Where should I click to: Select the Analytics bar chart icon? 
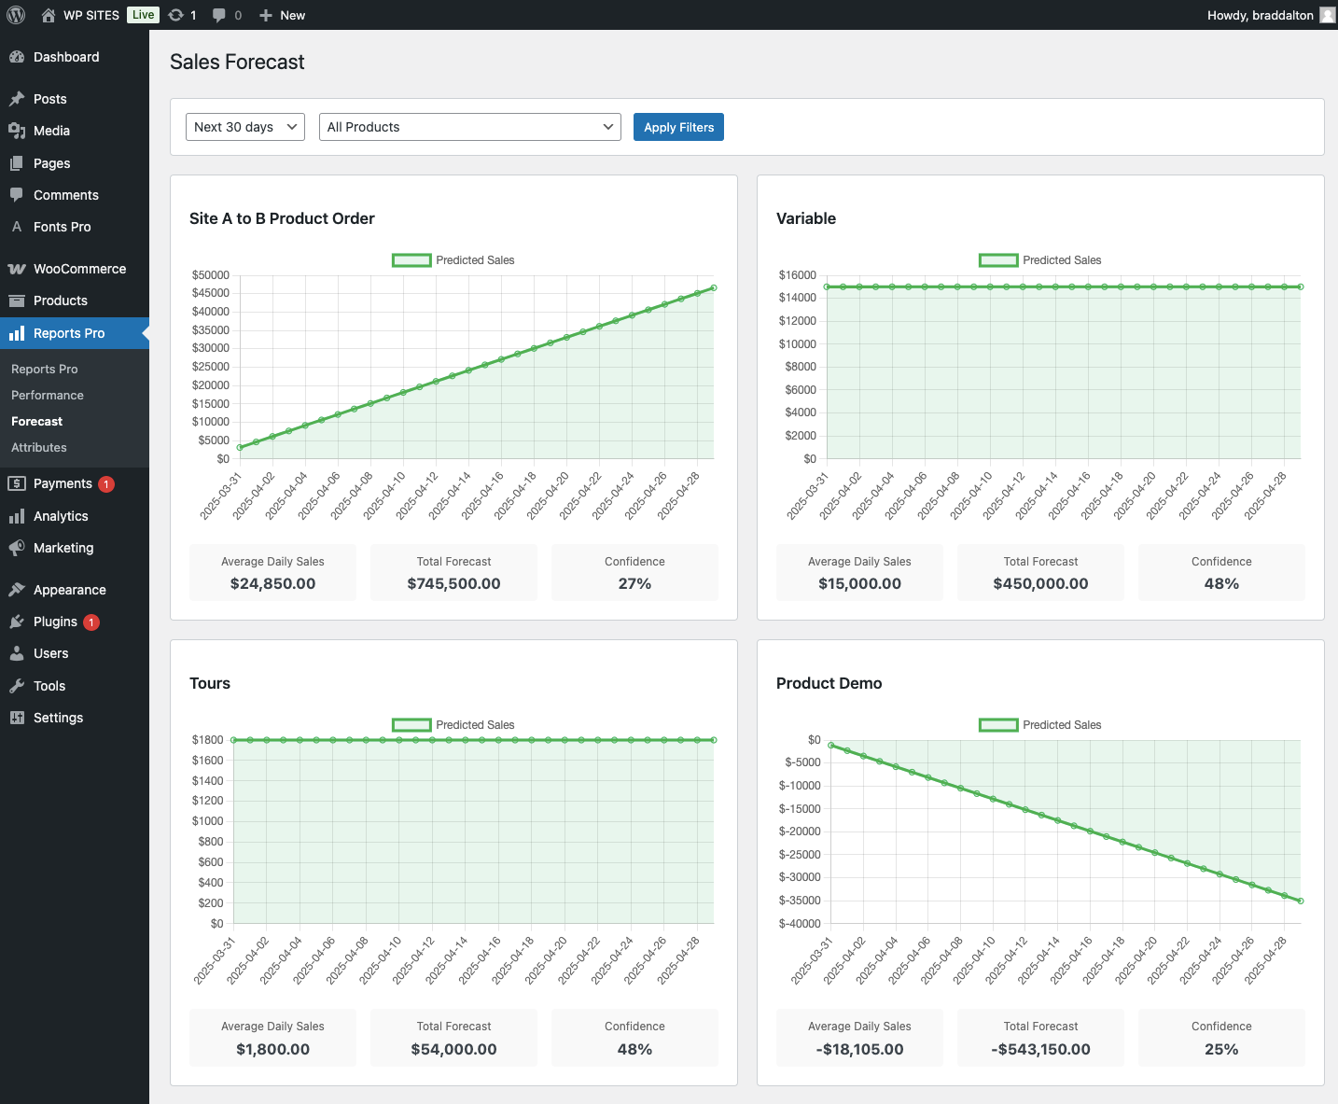(17, 516)
